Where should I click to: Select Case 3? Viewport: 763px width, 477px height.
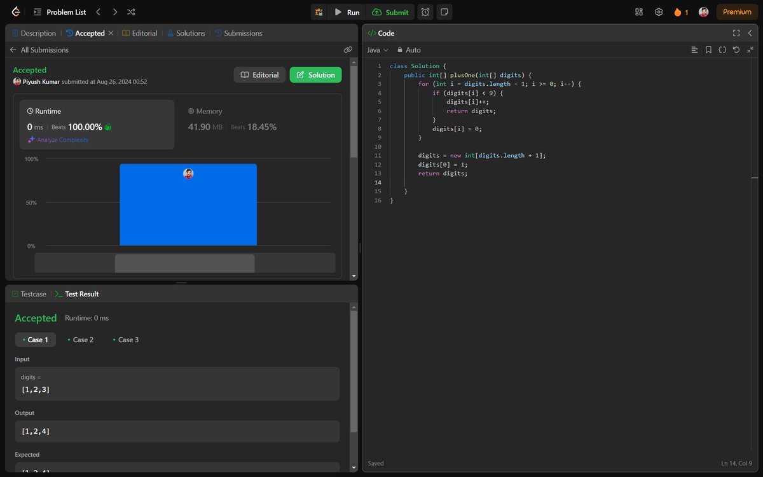(x=126, y=340)
